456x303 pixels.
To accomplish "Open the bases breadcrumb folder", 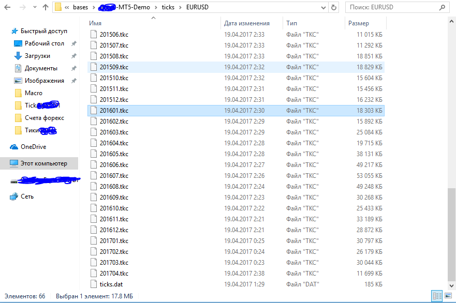I will (x=80, y=7).
